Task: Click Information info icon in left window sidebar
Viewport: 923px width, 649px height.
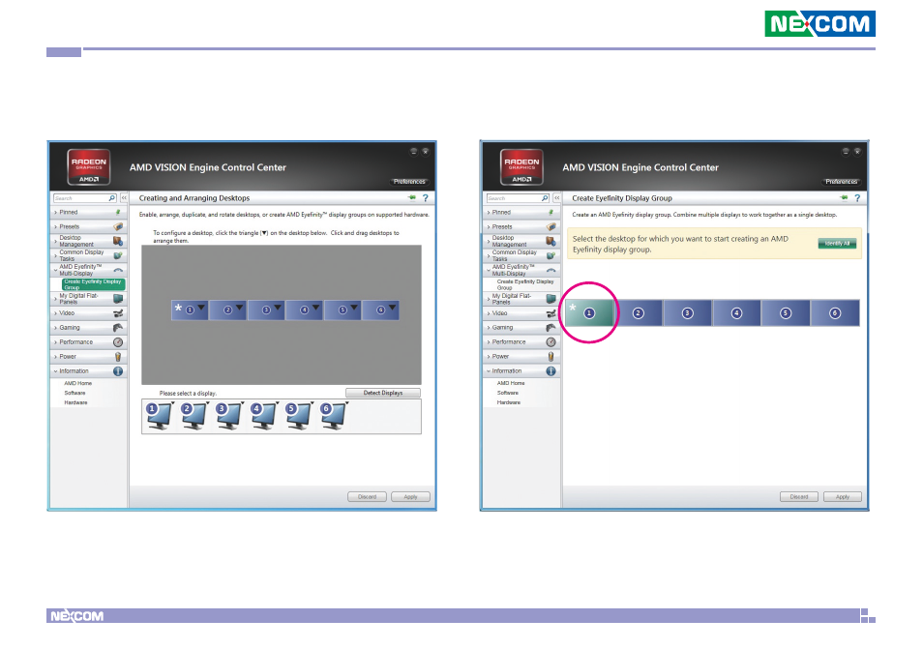Action: (x=118, y=371)
